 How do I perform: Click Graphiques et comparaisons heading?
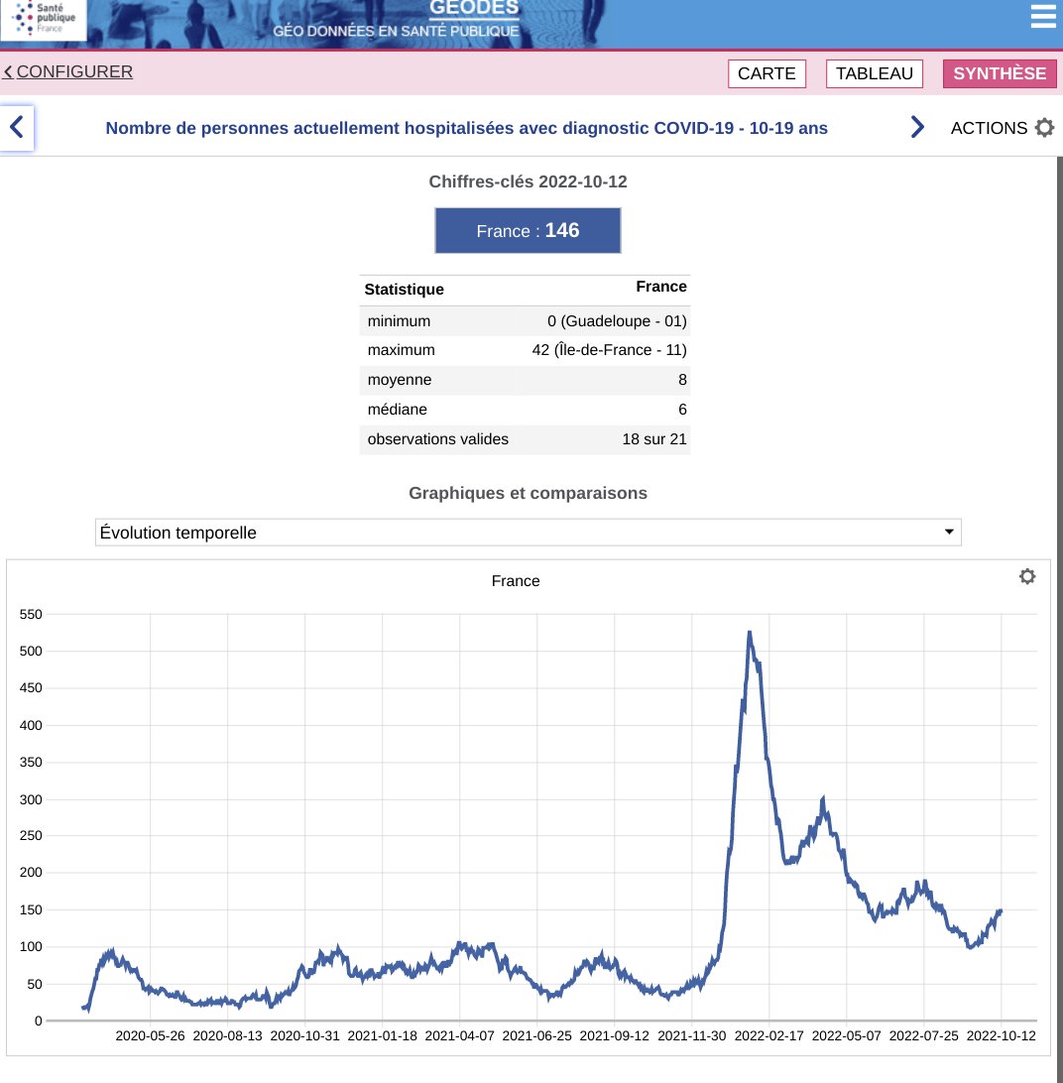tap(528, 493)
